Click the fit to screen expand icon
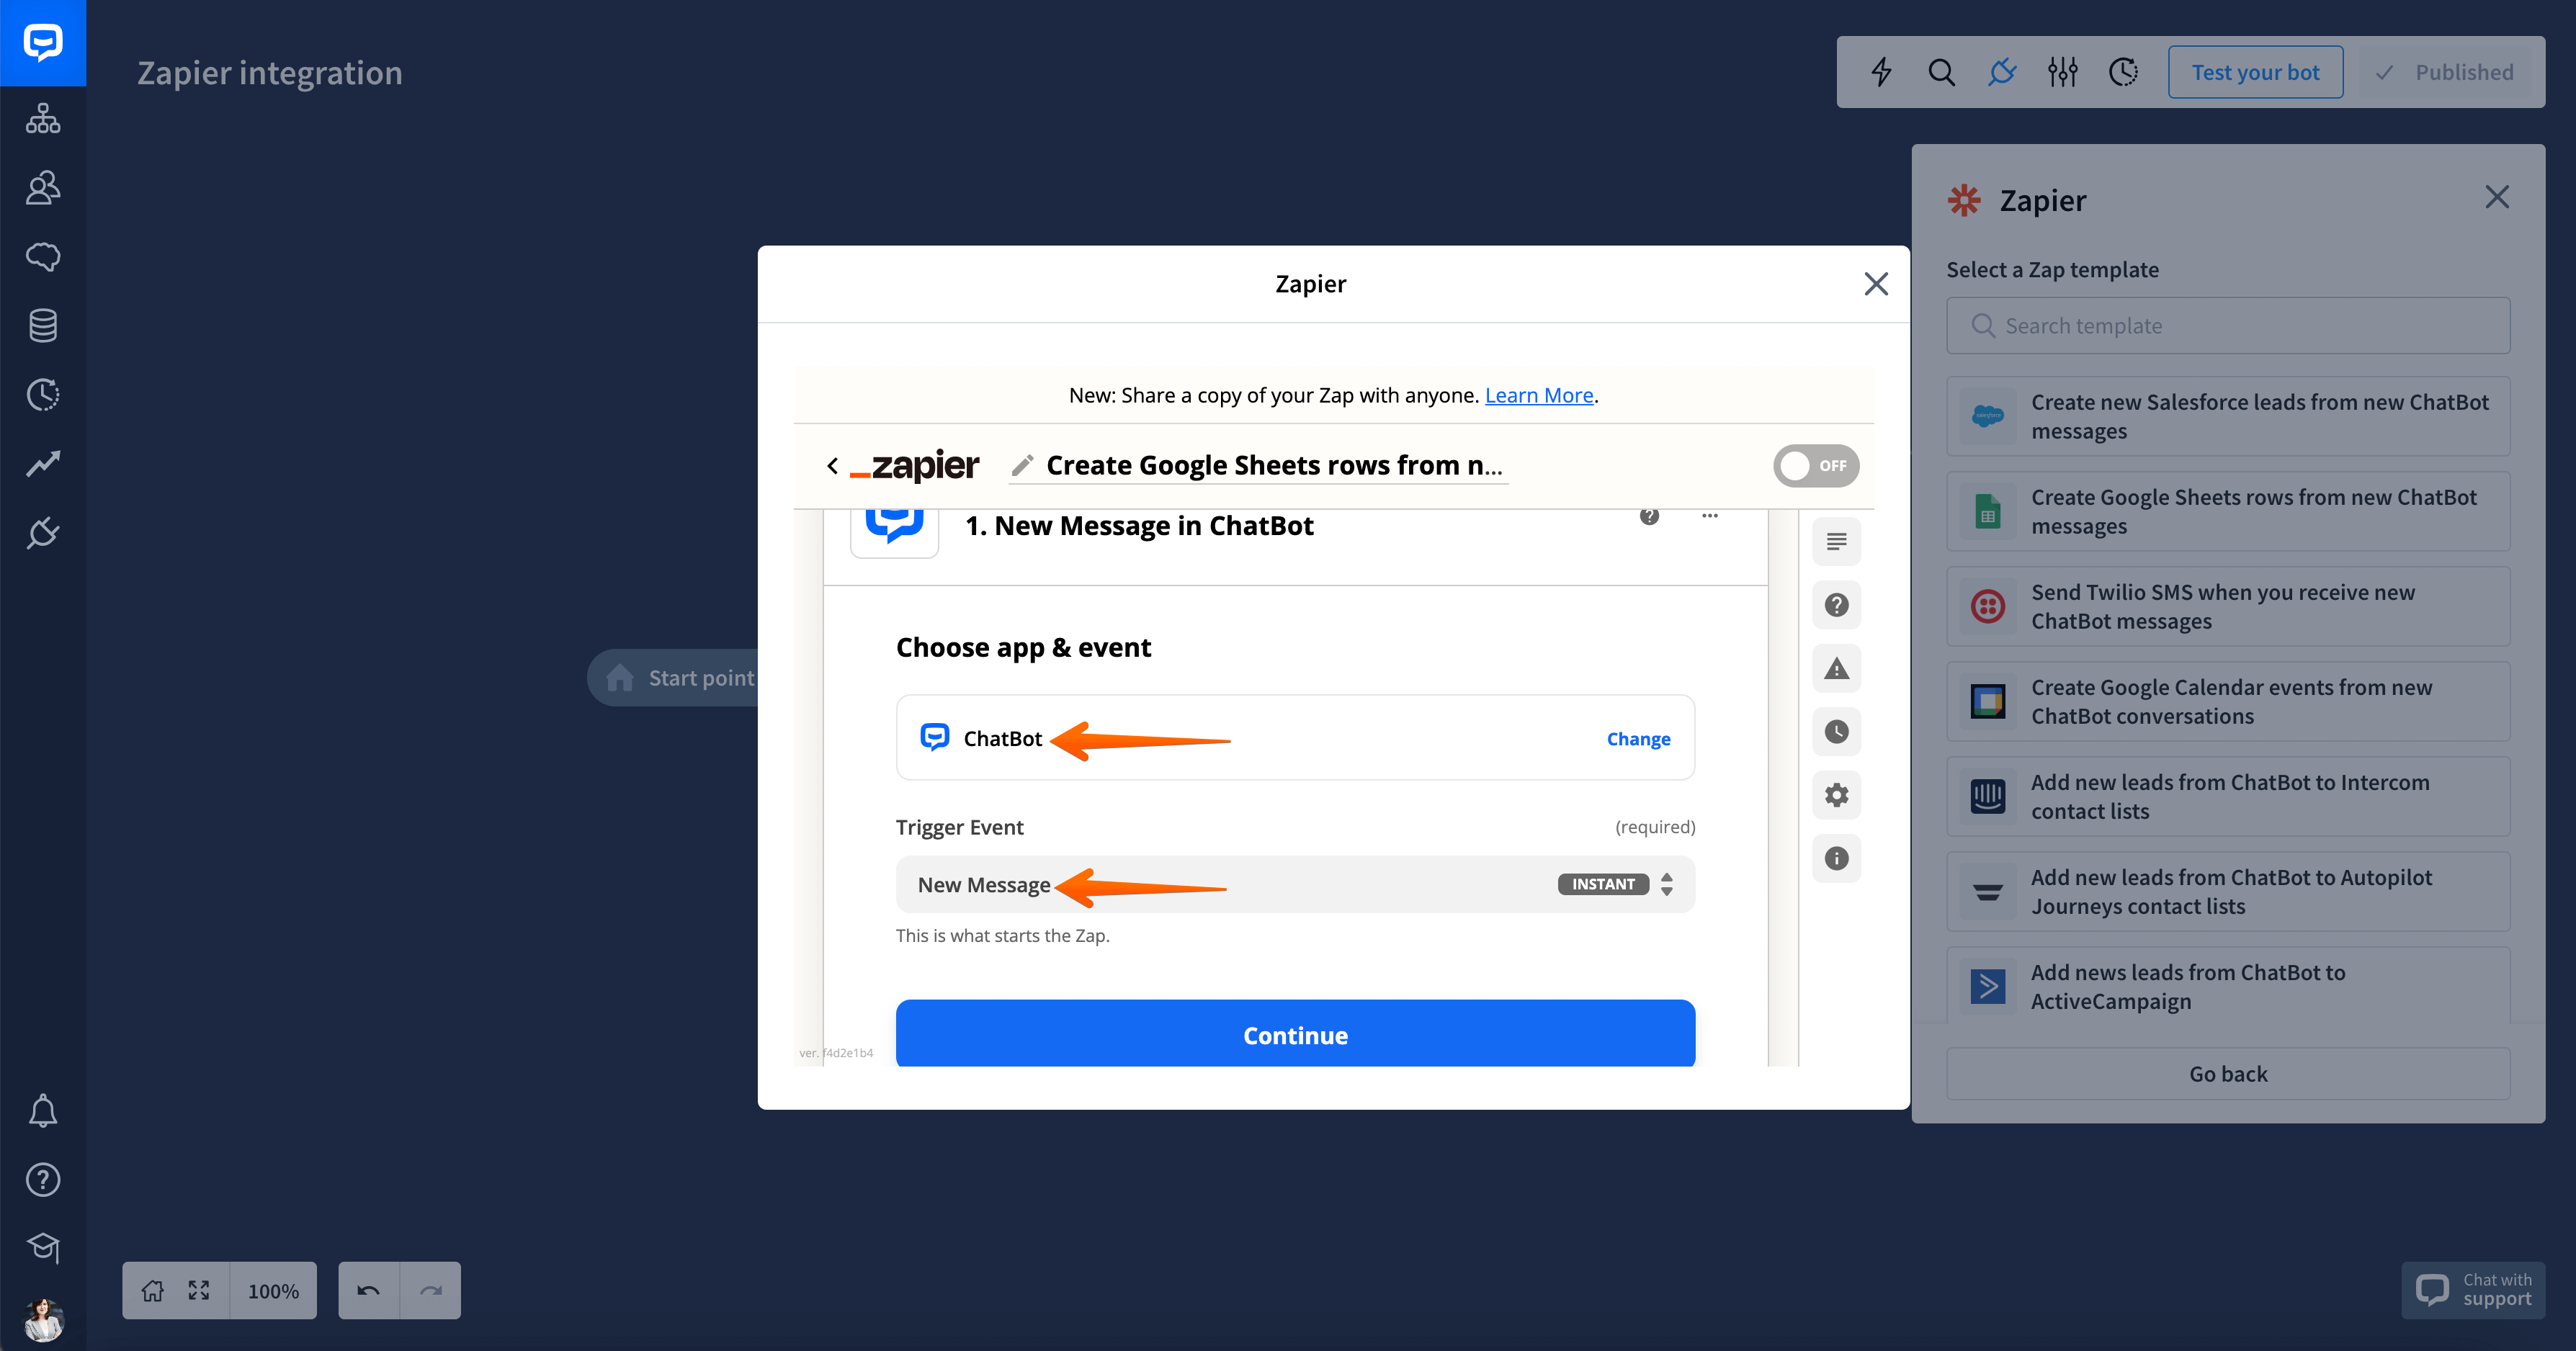This screenshot has height=1351, width=2576. click(x=199, y=1291)
